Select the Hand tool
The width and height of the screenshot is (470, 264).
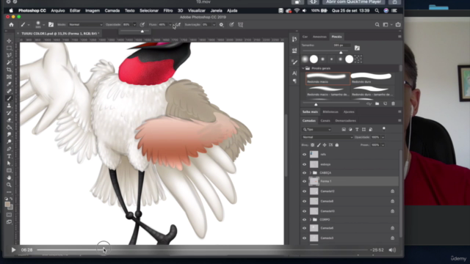9,177
